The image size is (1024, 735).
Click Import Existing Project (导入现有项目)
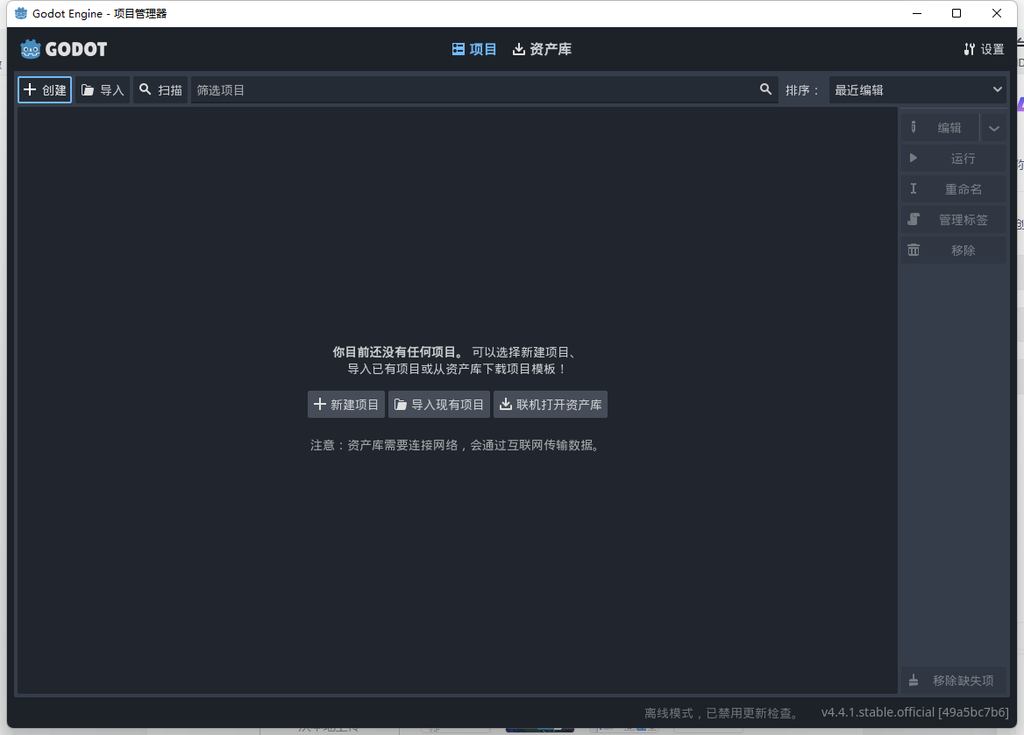coord(438,404)
